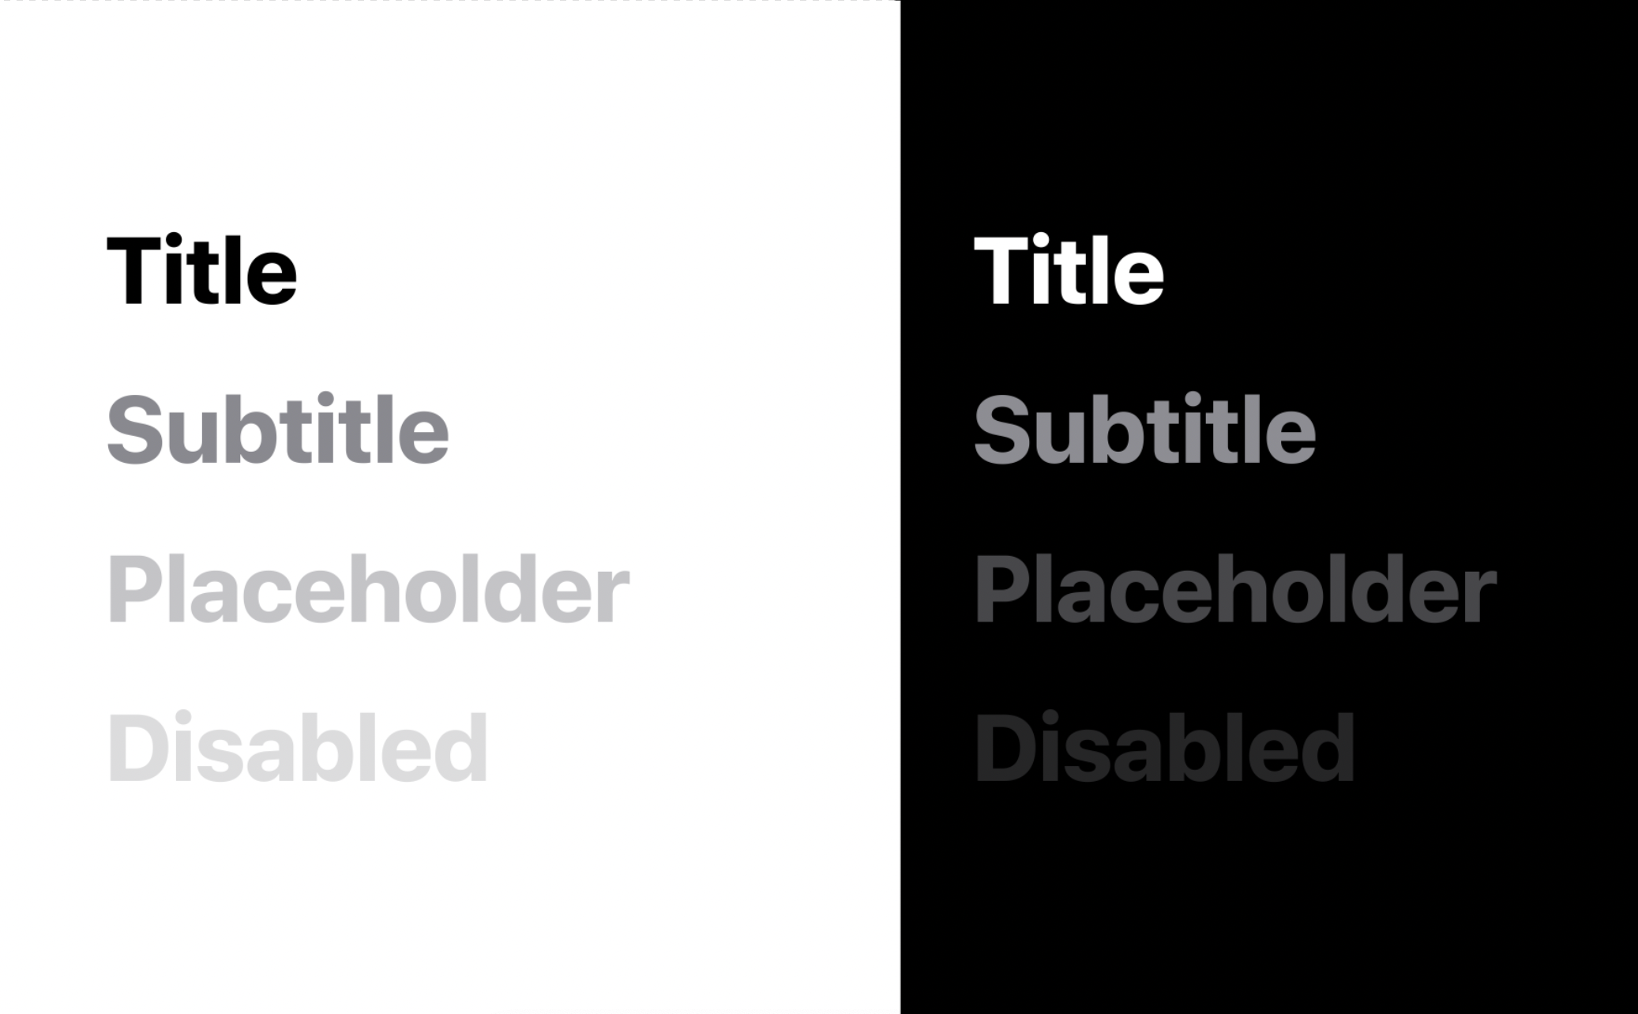
Task: Select the Subtitle text on the dark panel
Action: (1144, 430)
